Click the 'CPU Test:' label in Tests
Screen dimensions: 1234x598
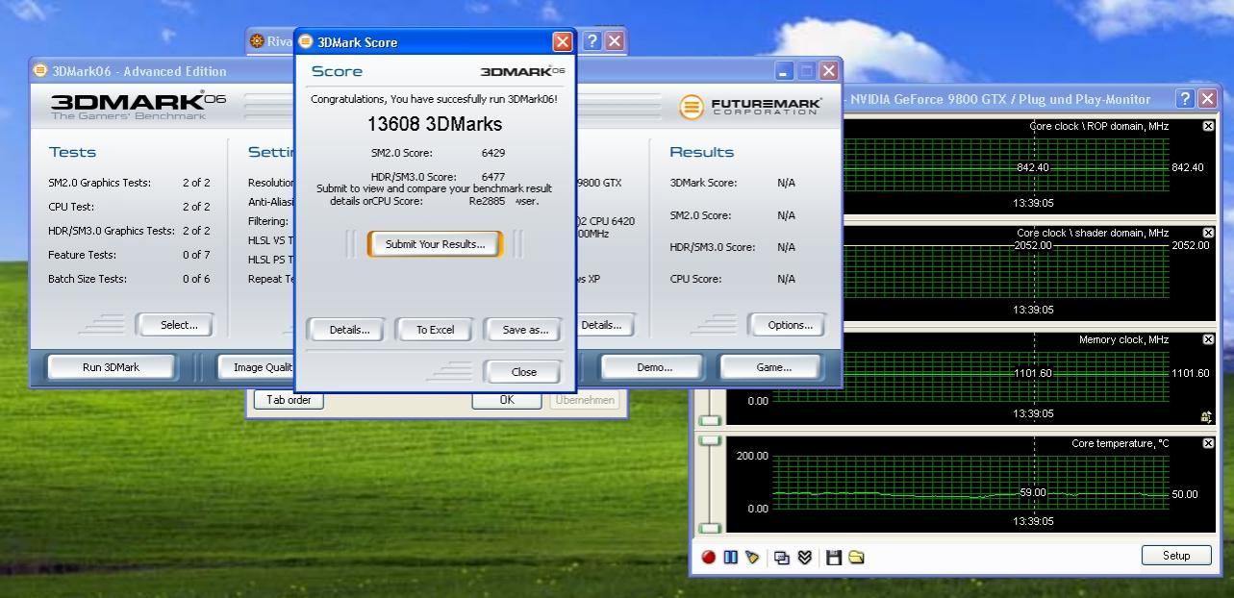[x=71, y=207]
